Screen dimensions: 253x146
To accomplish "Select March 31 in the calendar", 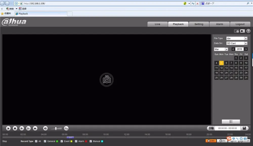I will pos(246,78).
